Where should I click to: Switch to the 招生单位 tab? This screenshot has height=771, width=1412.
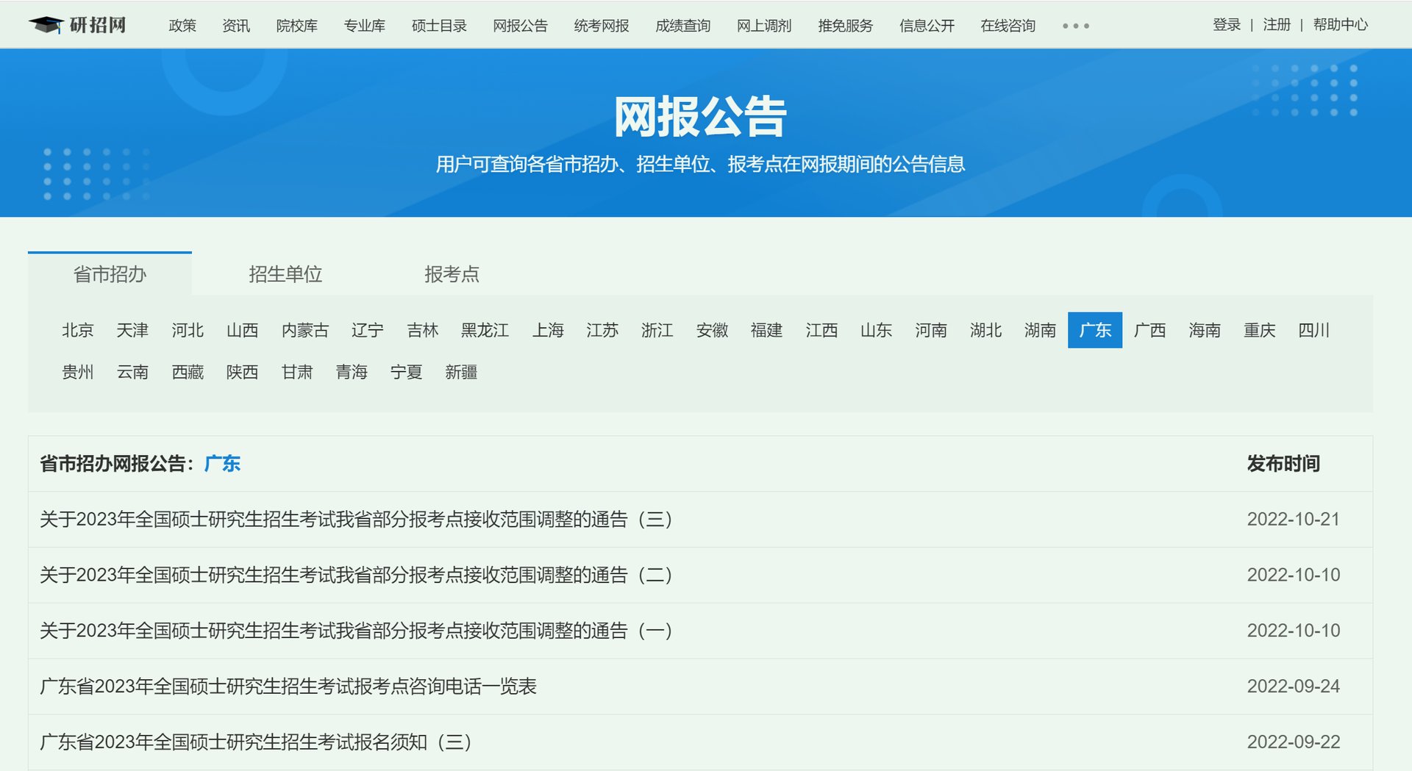[x=285, y=274]
